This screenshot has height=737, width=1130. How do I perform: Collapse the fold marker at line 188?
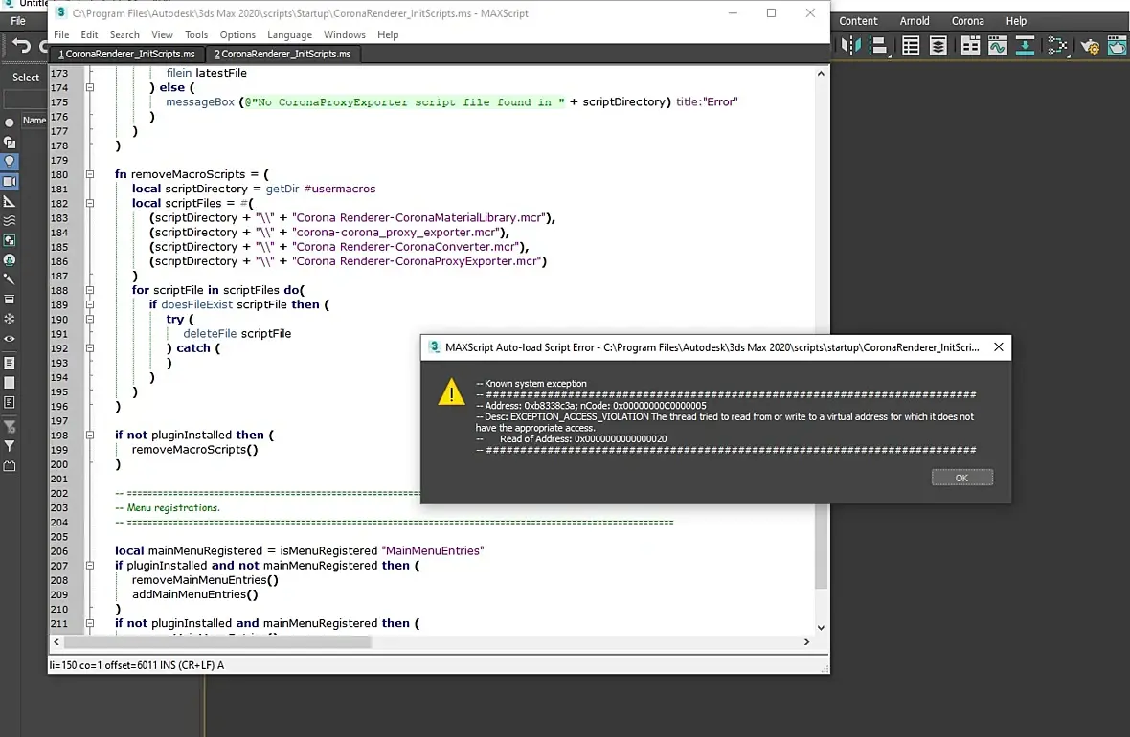(x=90, y=290)
